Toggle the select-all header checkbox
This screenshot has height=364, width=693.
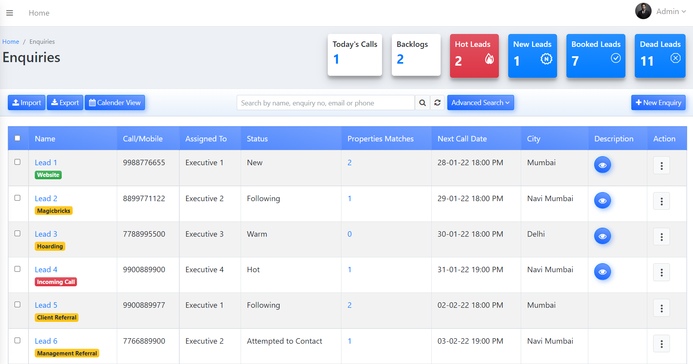[18, 138]
